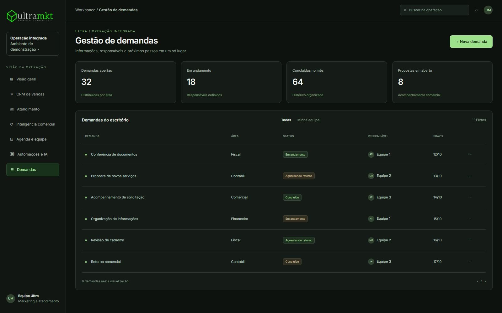
Task: Go to next page with right chevron
Action: [485, 281]
